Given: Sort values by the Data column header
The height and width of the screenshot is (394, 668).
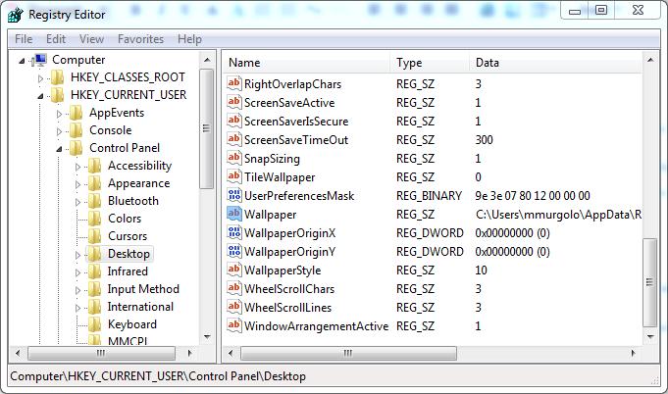Looking at the screenshot, I should (556, 63).
